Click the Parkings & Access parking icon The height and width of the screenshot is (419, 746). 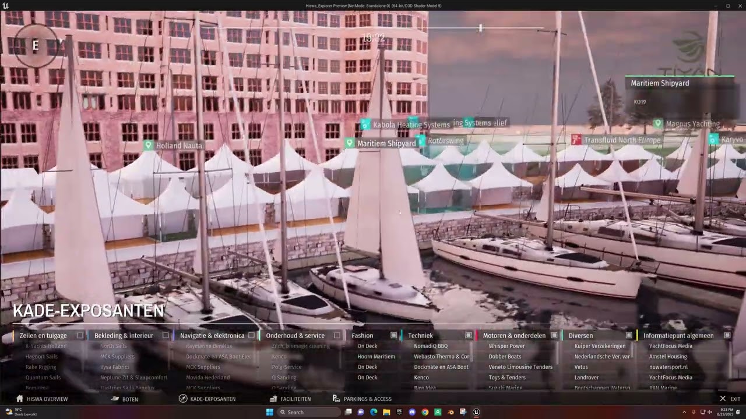[x=336, y=399]
